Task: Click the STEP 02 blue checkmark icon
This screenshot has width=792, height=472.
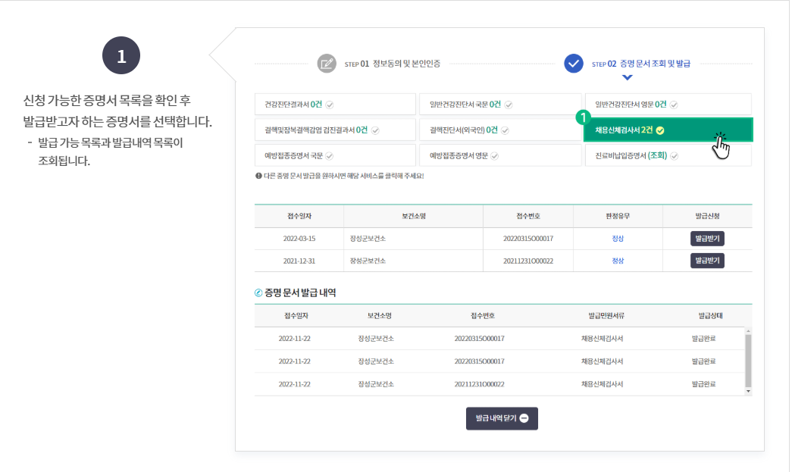Action: pyautogui.click(x=571, y=64)
